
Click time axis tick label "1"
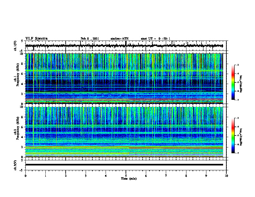[45, 175]
